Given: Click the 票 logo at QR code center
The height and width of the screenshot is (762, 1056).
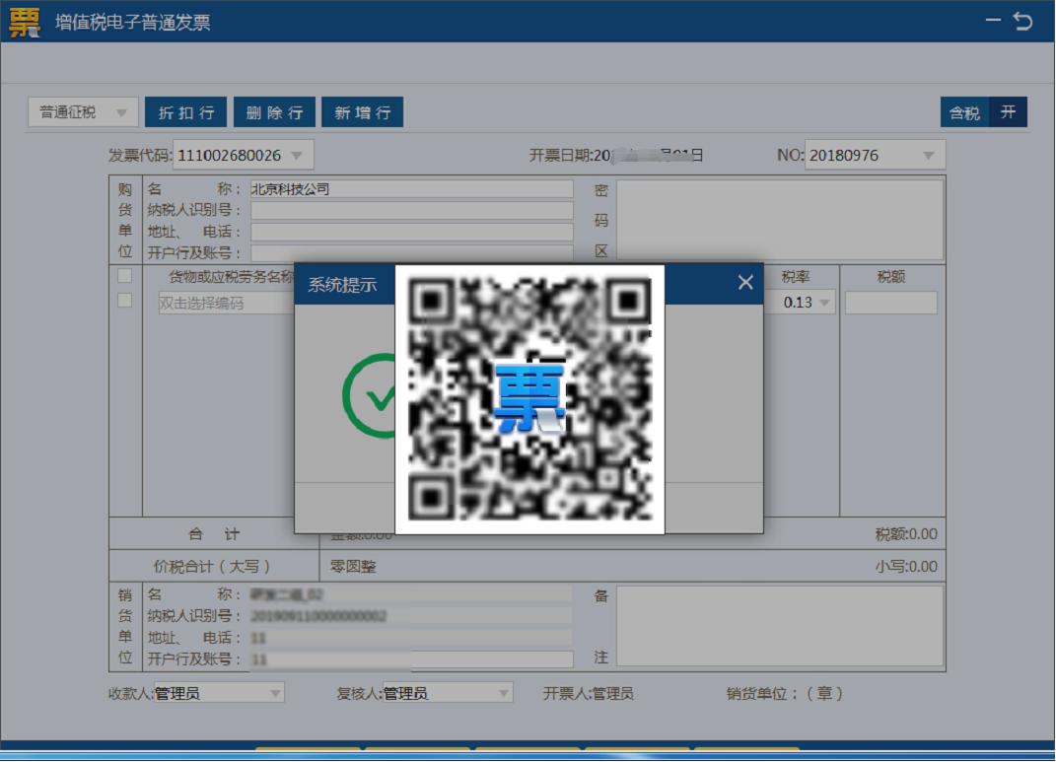Looking at the screenshot, I should [529, 393].
